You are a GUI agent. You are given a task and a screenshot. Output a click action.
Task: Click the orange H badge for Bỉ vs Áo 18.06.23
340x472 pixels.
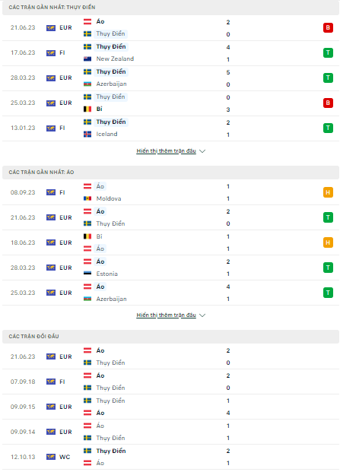coord(328,242)
